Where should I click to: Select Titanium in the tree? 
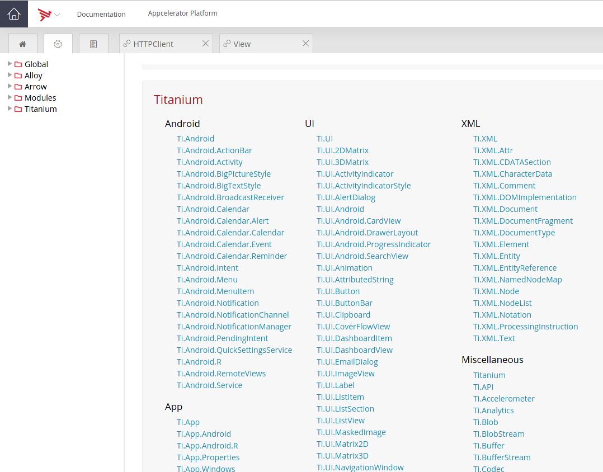tap(41, 109)
